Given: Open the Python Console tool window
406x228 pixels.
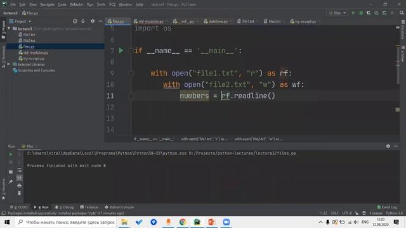Looking at the screenshot, I should tap(119, 207).
